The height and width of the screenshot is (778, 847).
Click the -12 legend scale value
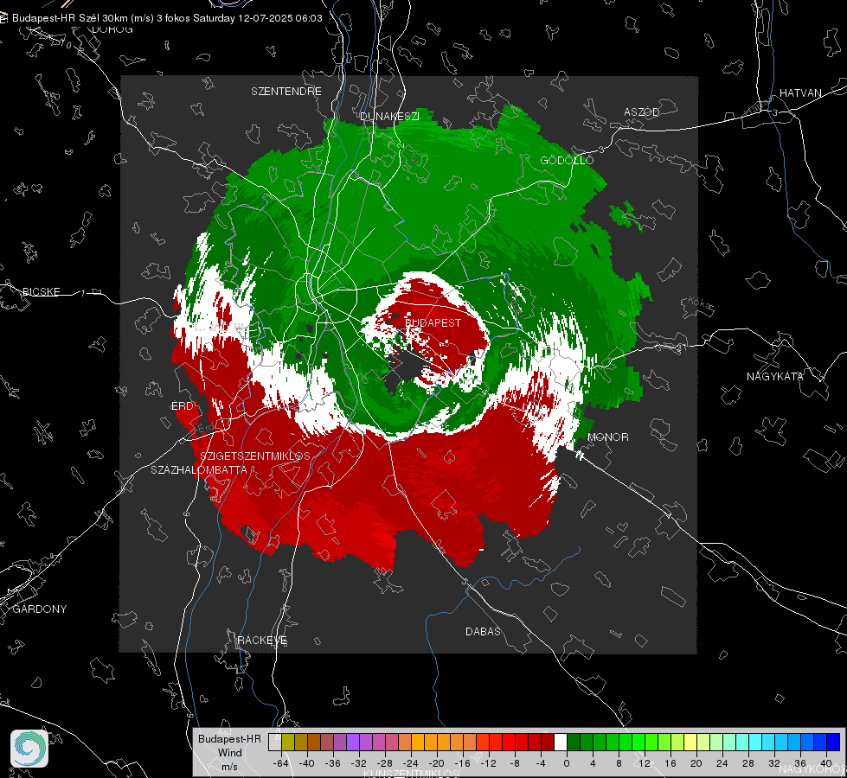pyautogui.click(x=488, y=763)
